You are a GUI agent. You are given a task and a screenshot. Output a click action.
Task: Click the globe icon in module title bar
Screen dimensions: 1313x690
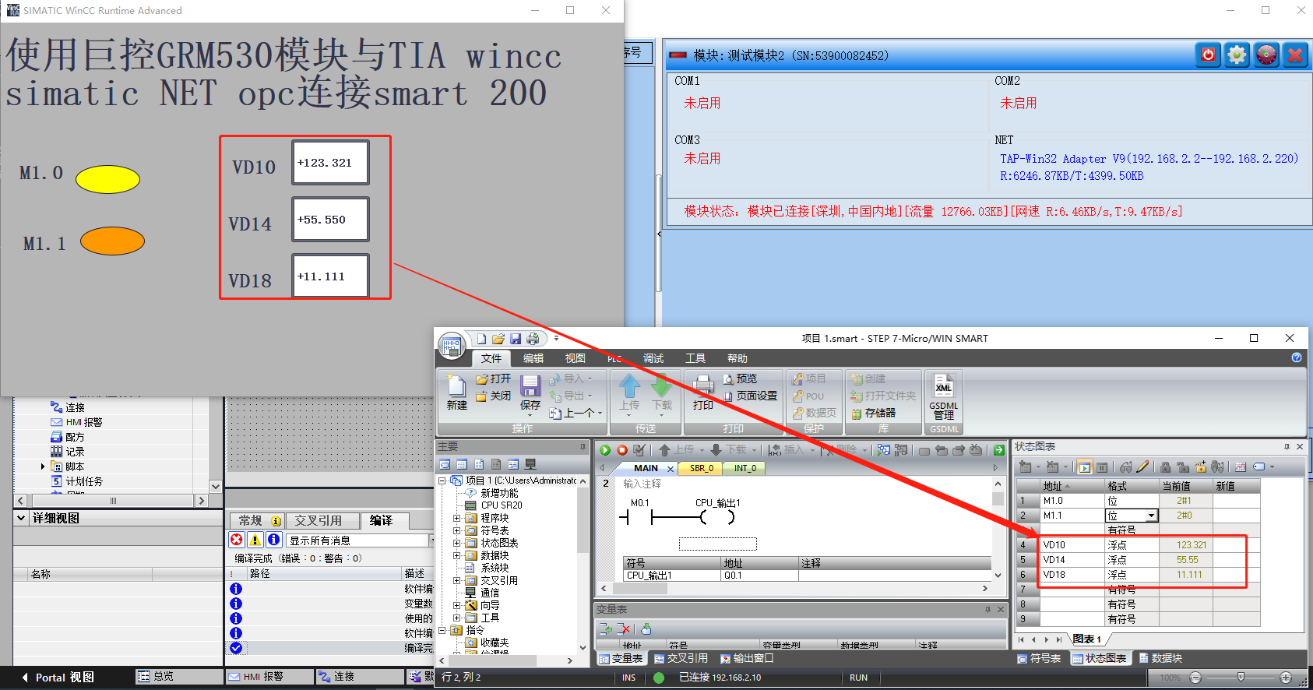[1266, 55]
